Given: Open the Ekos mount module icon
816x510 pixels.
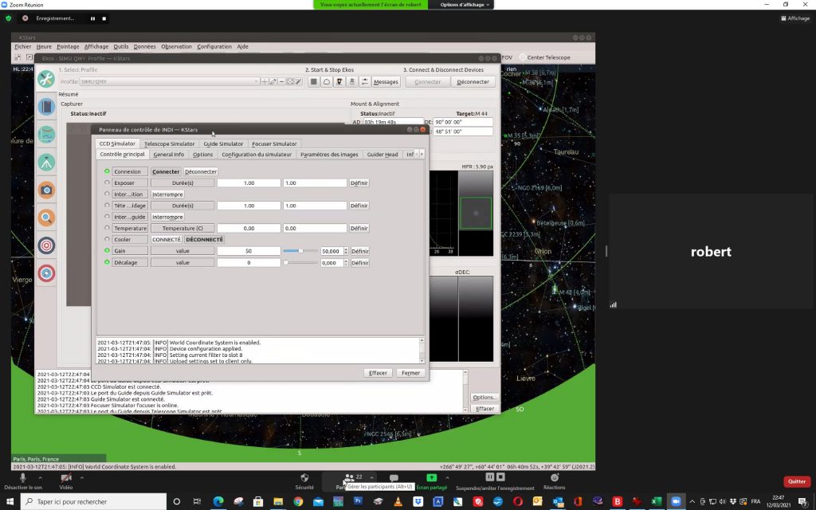Looking at the screenshot, I should pyautogui.click(x=46, y=163).
